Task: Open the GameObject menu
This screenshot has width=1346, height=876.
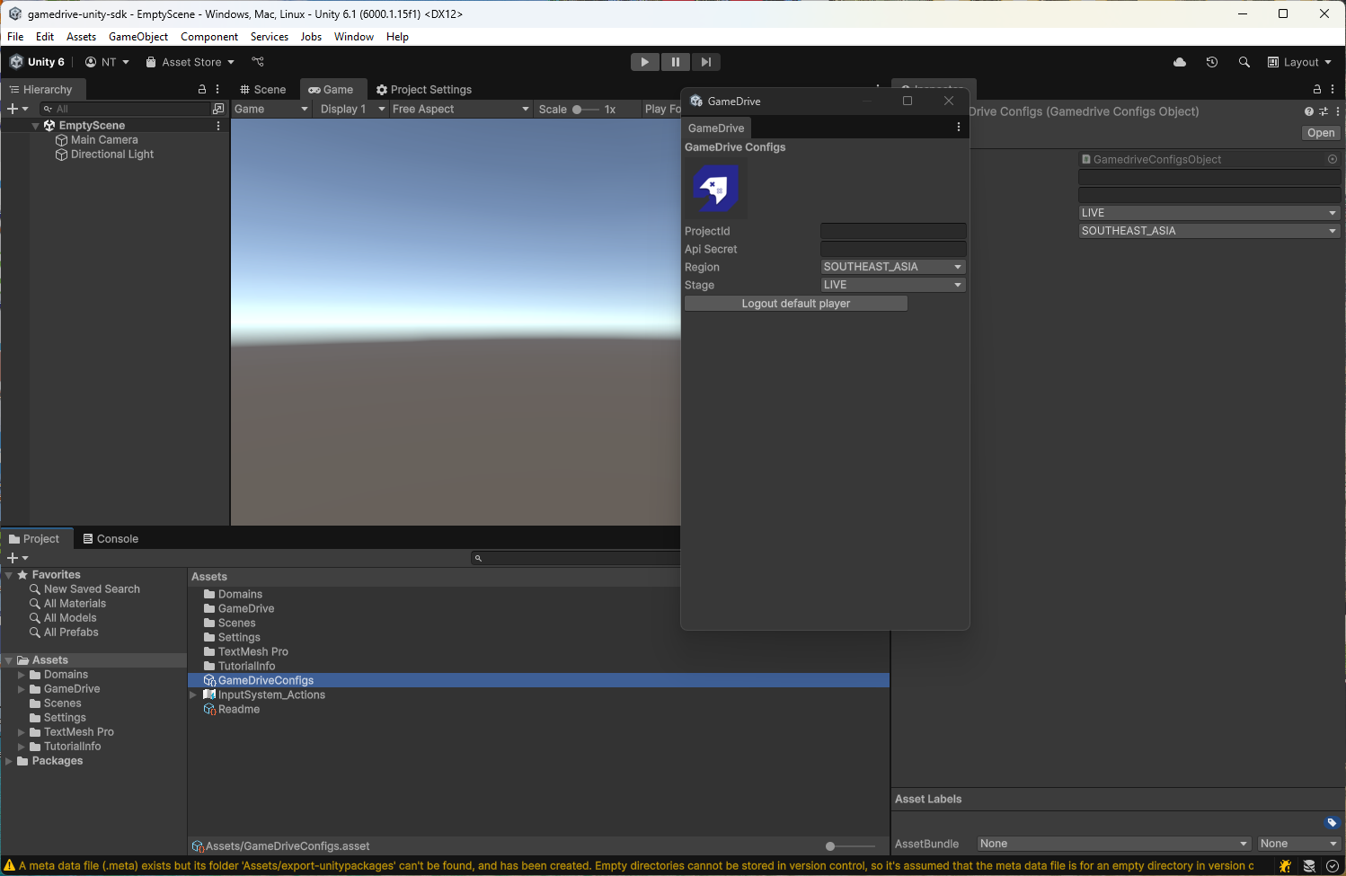Action: coord(138,37)
